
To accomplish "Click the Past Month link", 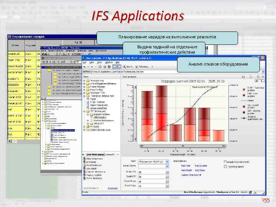I will point(186,170).
